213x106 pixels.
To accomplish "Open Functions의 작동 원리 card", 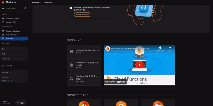I will pyautogui.click(x=84, y=65).
